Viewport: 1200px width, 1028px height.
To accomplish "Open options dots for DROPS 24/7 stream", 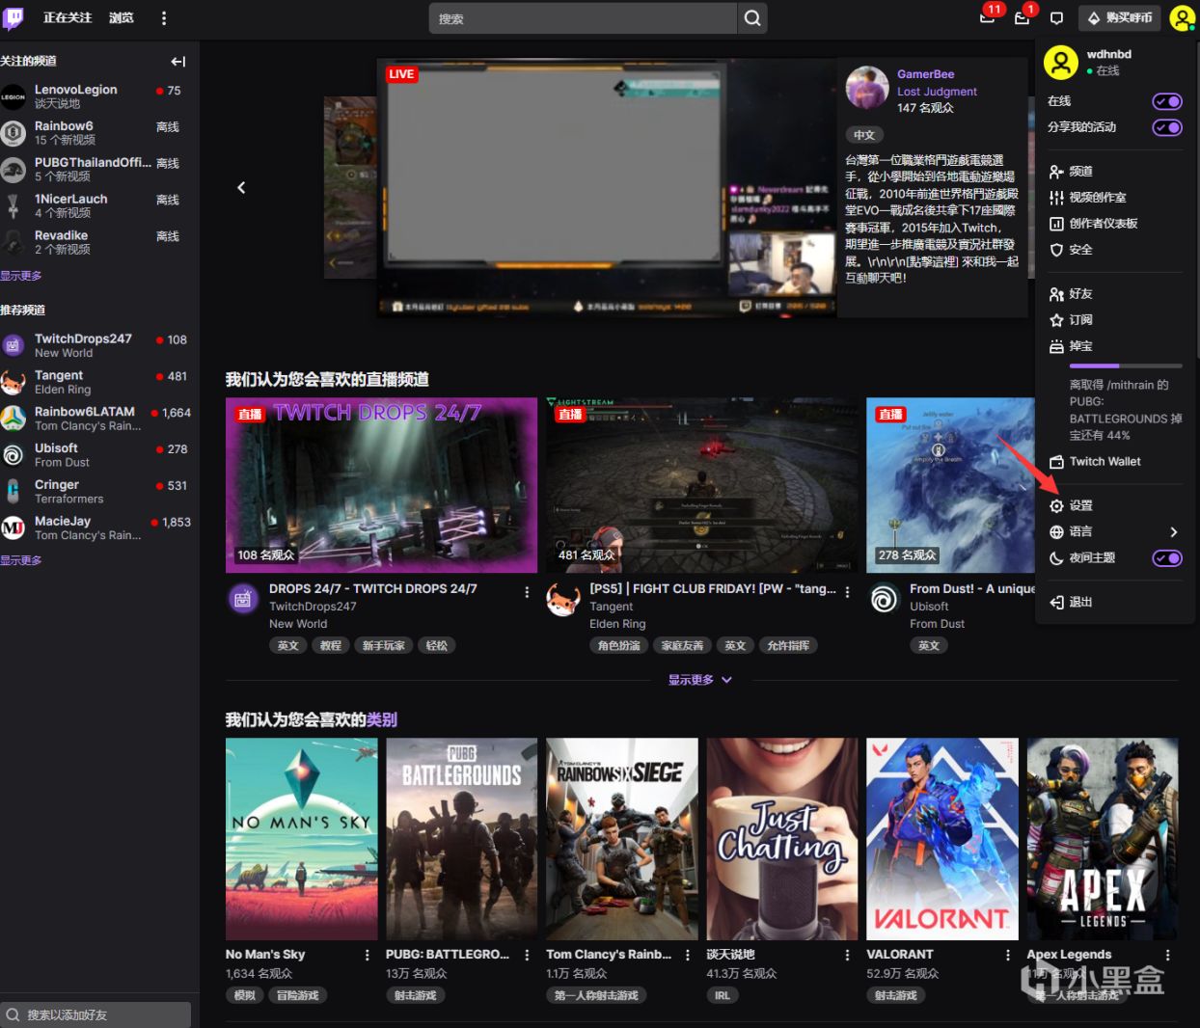I will [527, 592].
